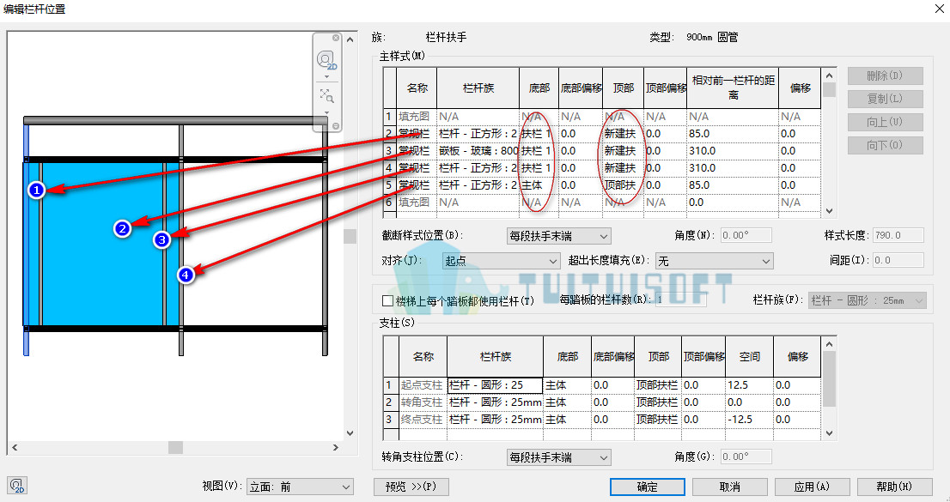Image resolution: width=950 pixels, height=502 pixels.
Task: Click row 5 顶部 cell showing 顶部扶
Action: (x=623, y=184)
